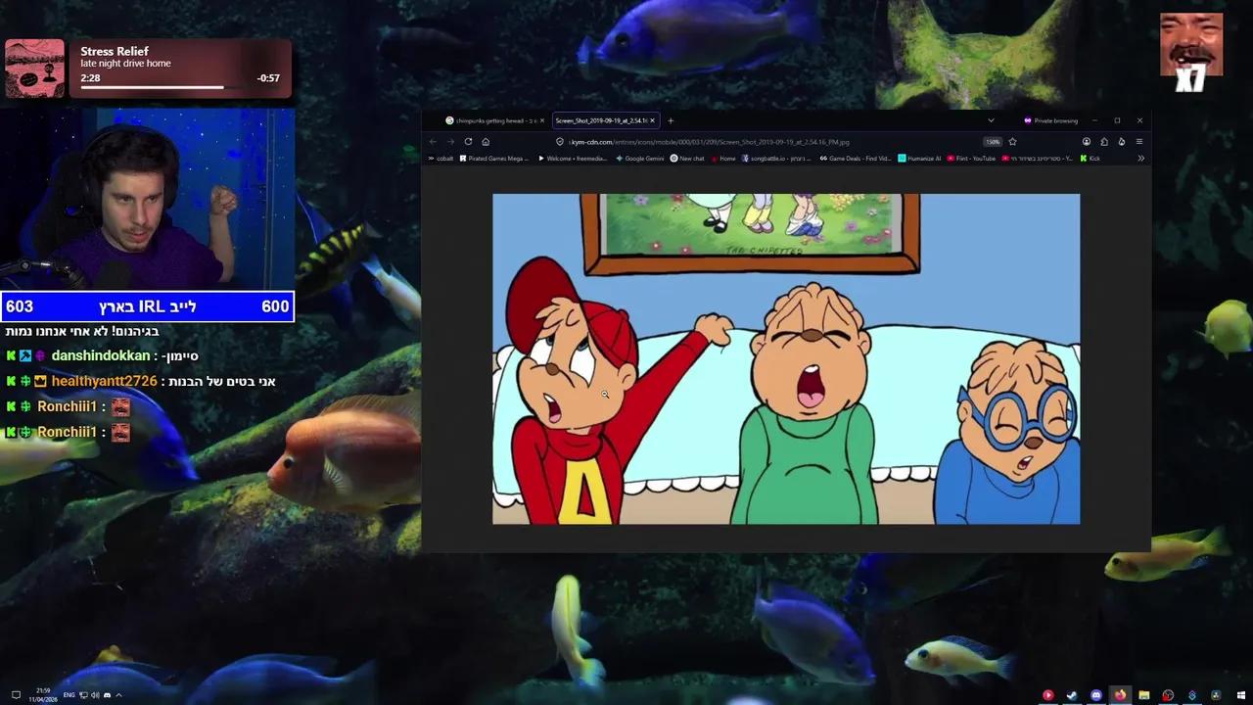This screenshot has height=705, width=1253.
Task: Open the Windows Start menu
Action: point(1240,695)
